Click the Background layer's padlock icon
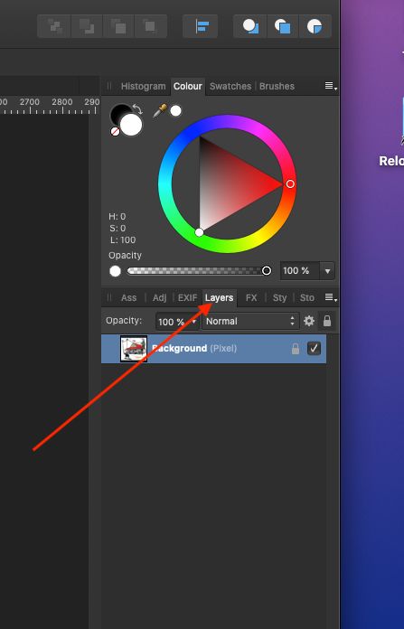The image size is (404, 629). pyautogui.click(x=296, y=349)
